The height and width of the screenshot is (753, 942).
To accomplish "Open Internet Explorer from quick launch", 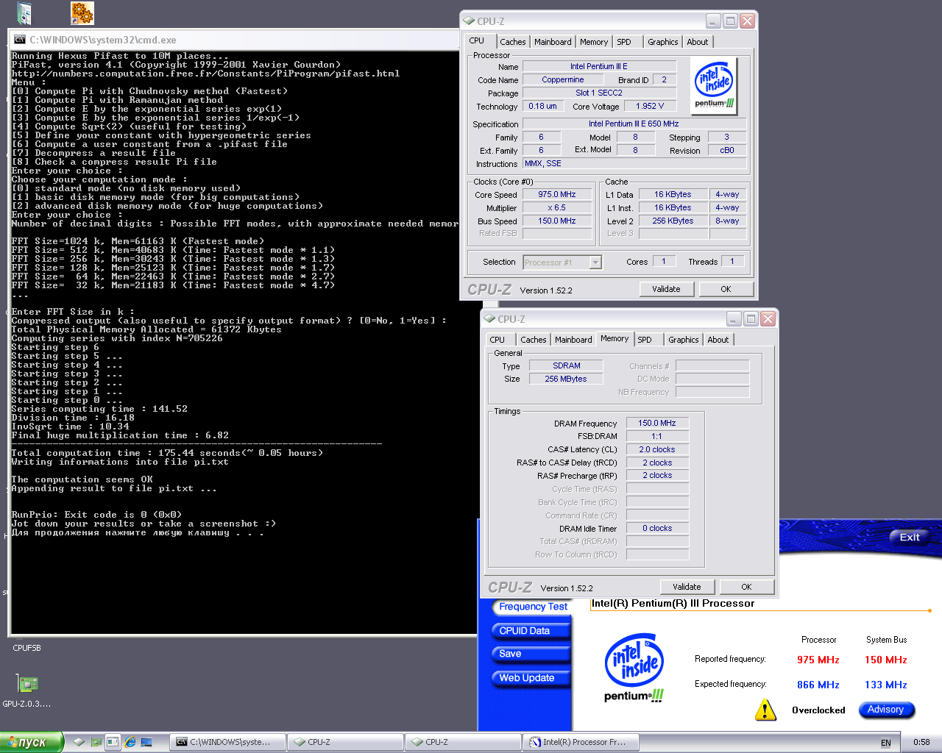I will (130, 743).
